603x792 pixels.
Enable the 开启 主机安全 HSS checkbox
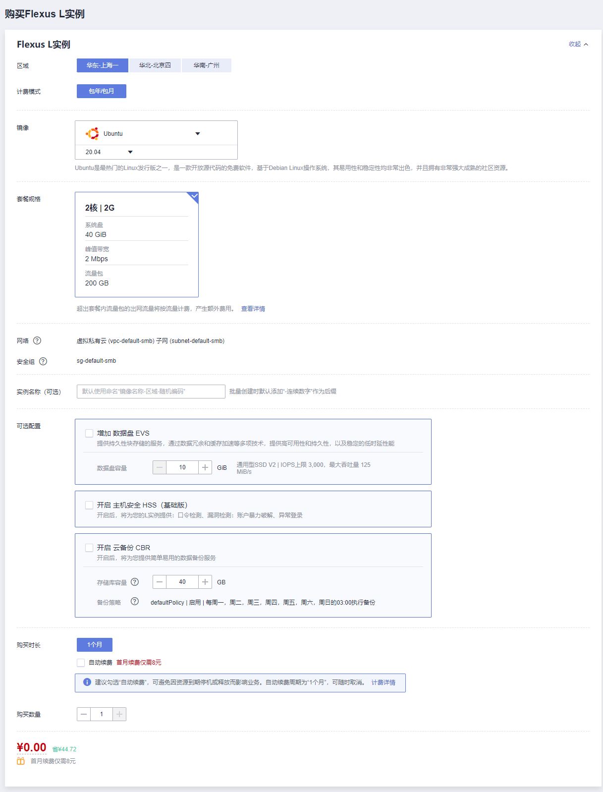tap(89, 505)
